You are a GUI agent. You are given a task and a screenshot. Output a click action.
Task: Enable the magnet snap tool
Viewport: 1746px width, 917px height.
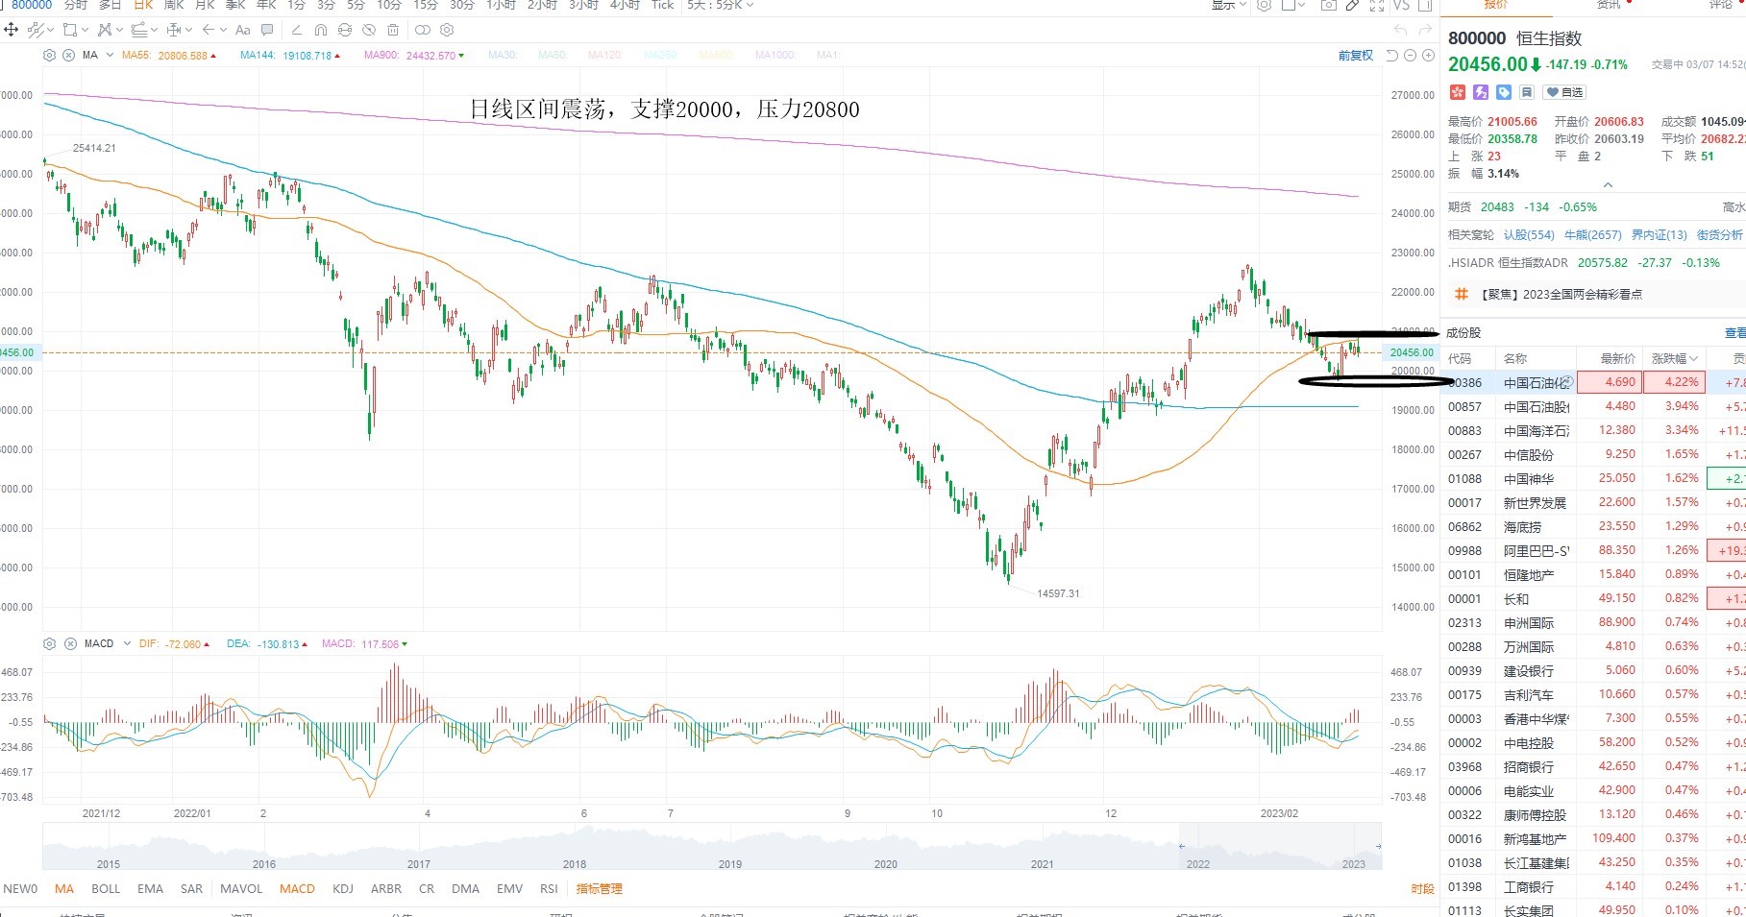click(x=320, y=30)
